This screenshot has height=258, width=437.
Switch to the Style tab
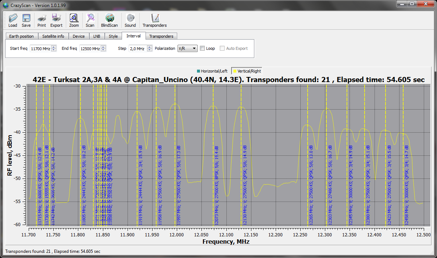(113, 36)
